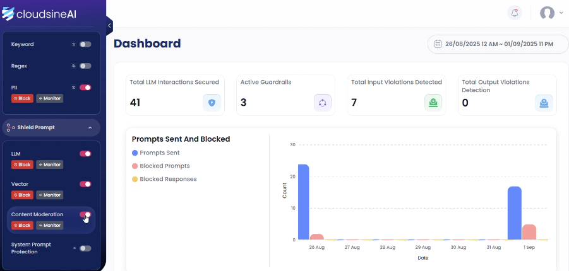
Task: Click the user profile avatar
Action: click(x=547, y=13)
